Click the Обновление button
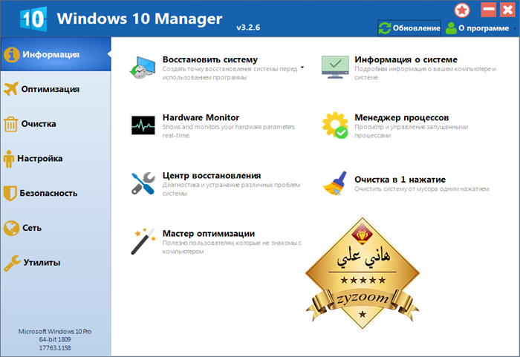This screenshot has height=357, width=520. (x=409, y=28)
